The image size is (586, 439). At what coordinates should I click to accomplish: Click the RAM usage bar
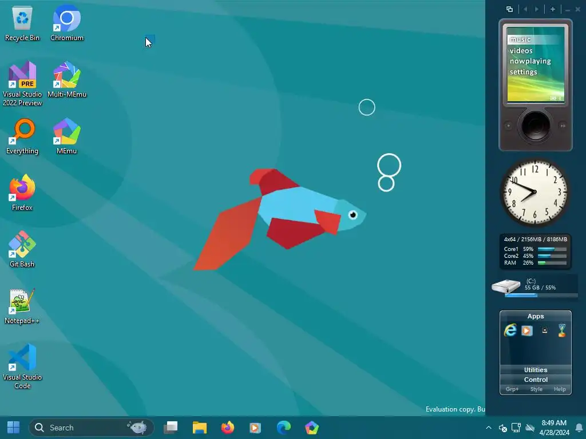pyautogui.click(x=552, y=263)
